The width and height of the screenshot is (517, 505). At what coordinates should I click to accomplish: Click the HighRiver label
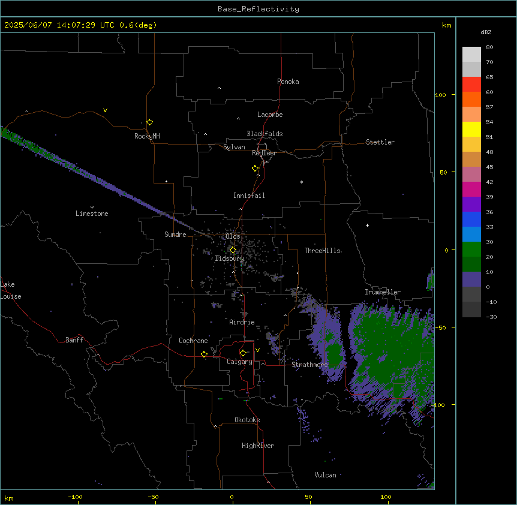(x=258, y=446)
